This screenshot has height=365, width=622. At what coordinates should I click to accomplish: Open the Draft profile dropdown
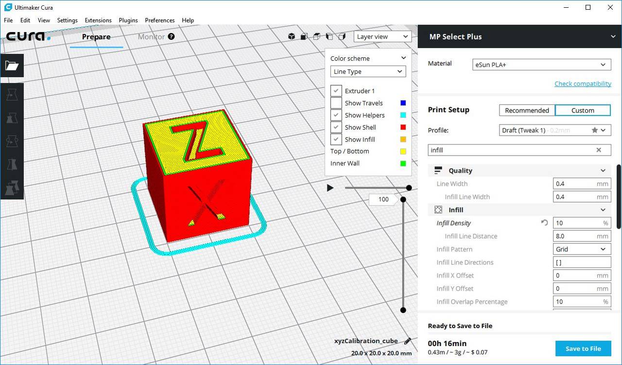[x=555, y=130]
